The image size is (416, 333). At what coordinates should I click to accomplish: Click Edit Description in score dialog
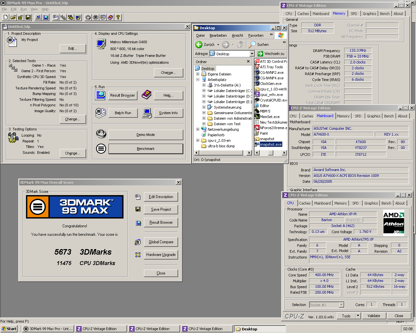point(161,197)
